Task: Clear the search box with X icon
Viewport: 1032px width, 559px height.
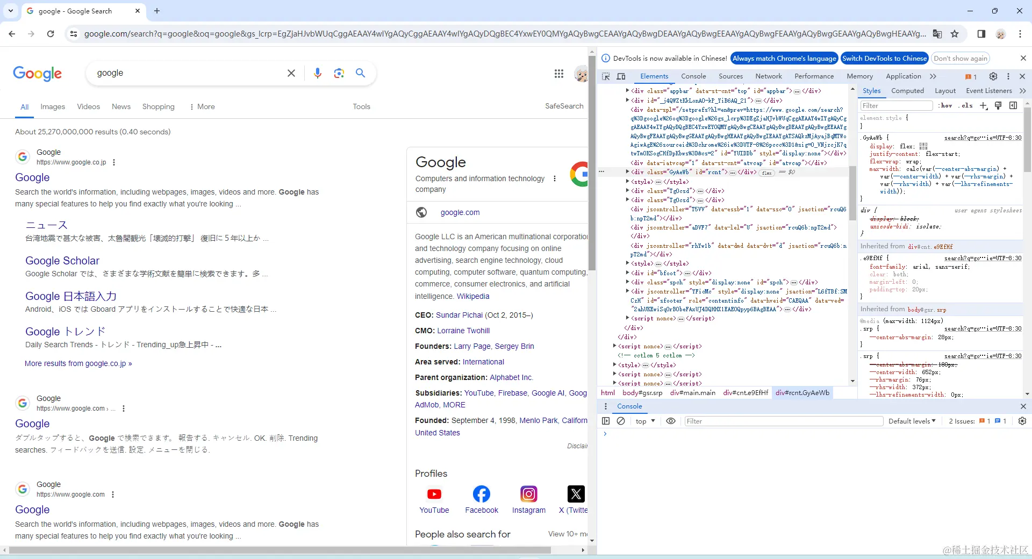Action: point(291,73)
